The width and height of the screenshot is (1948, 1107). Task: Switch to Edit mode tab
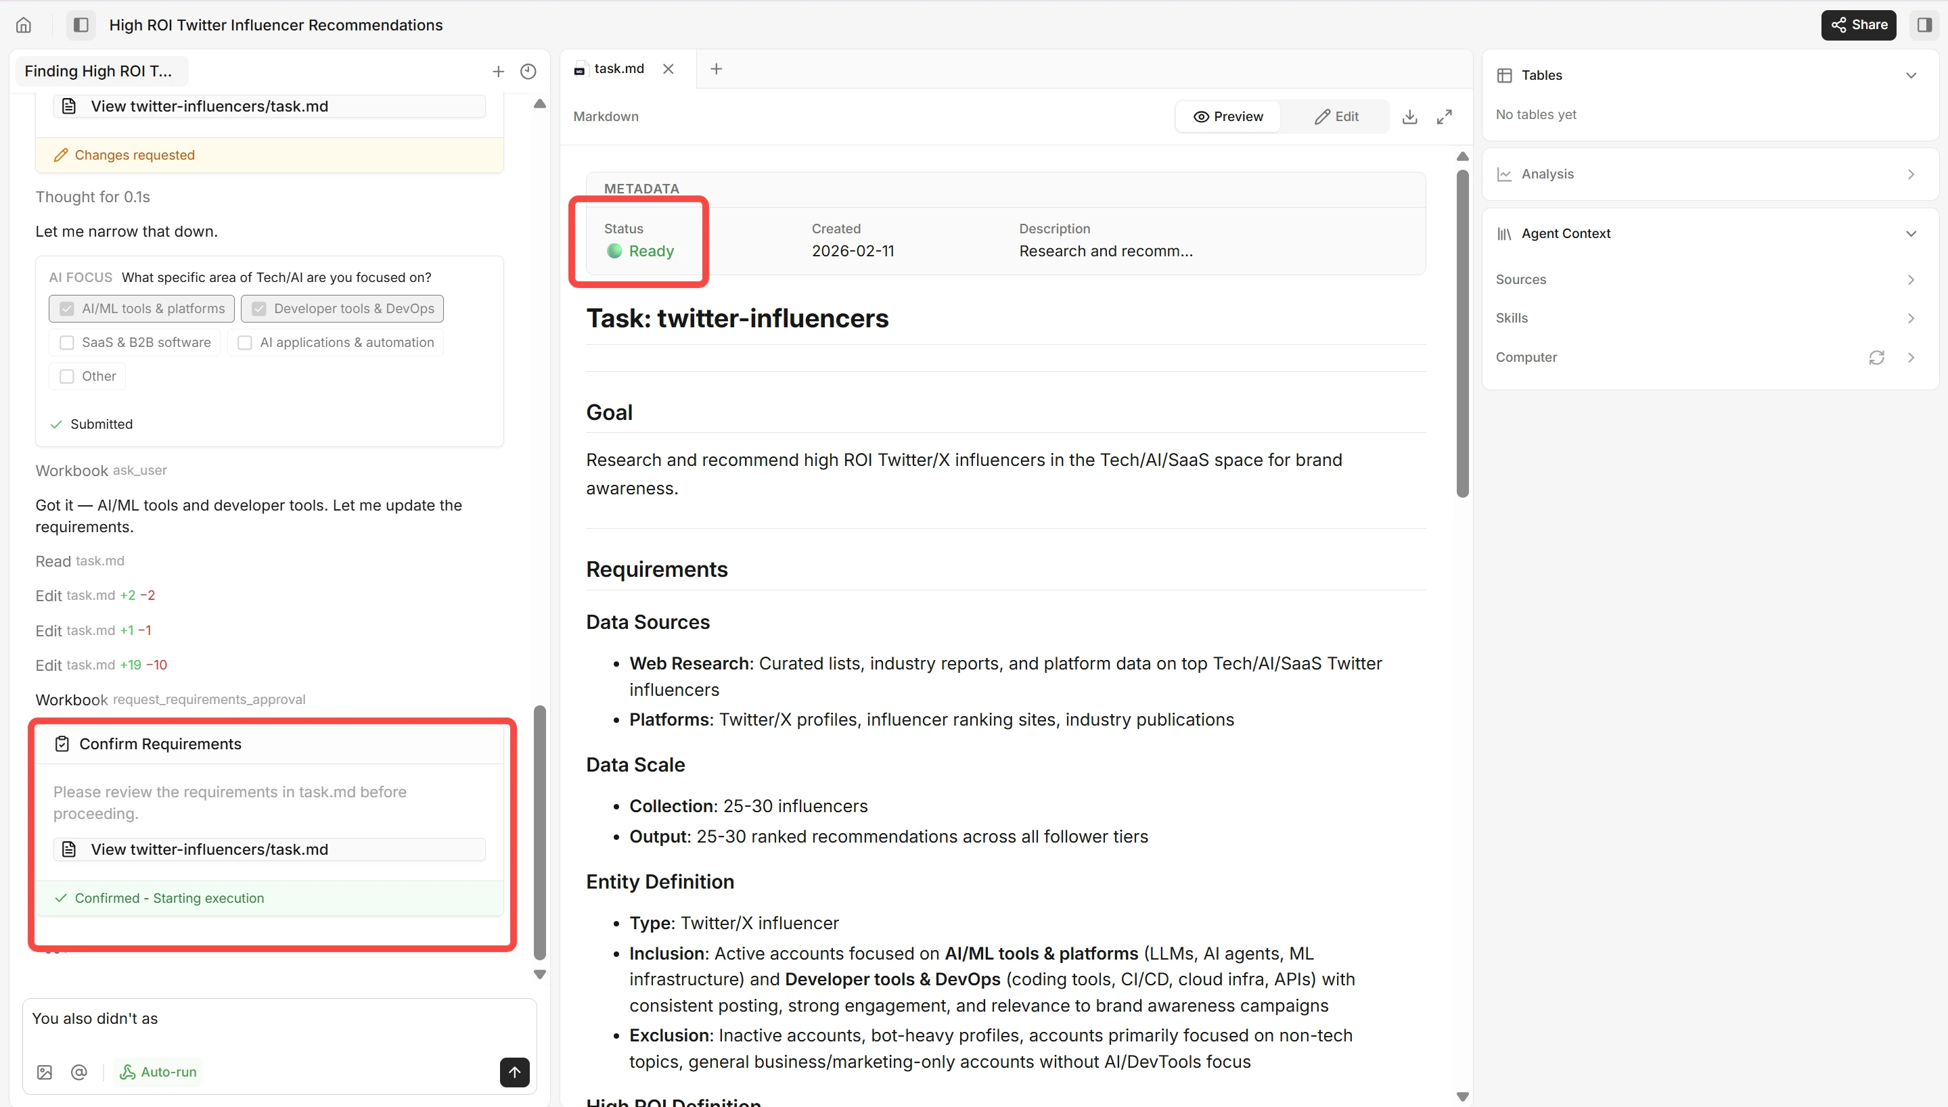[x=1336, y=116]
